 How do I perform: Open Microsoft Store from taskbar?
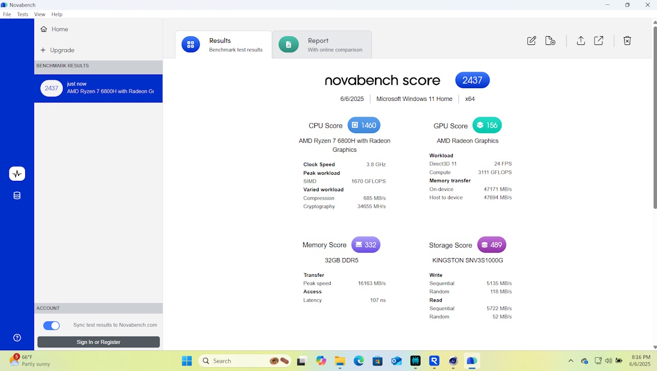coord(377,361)
